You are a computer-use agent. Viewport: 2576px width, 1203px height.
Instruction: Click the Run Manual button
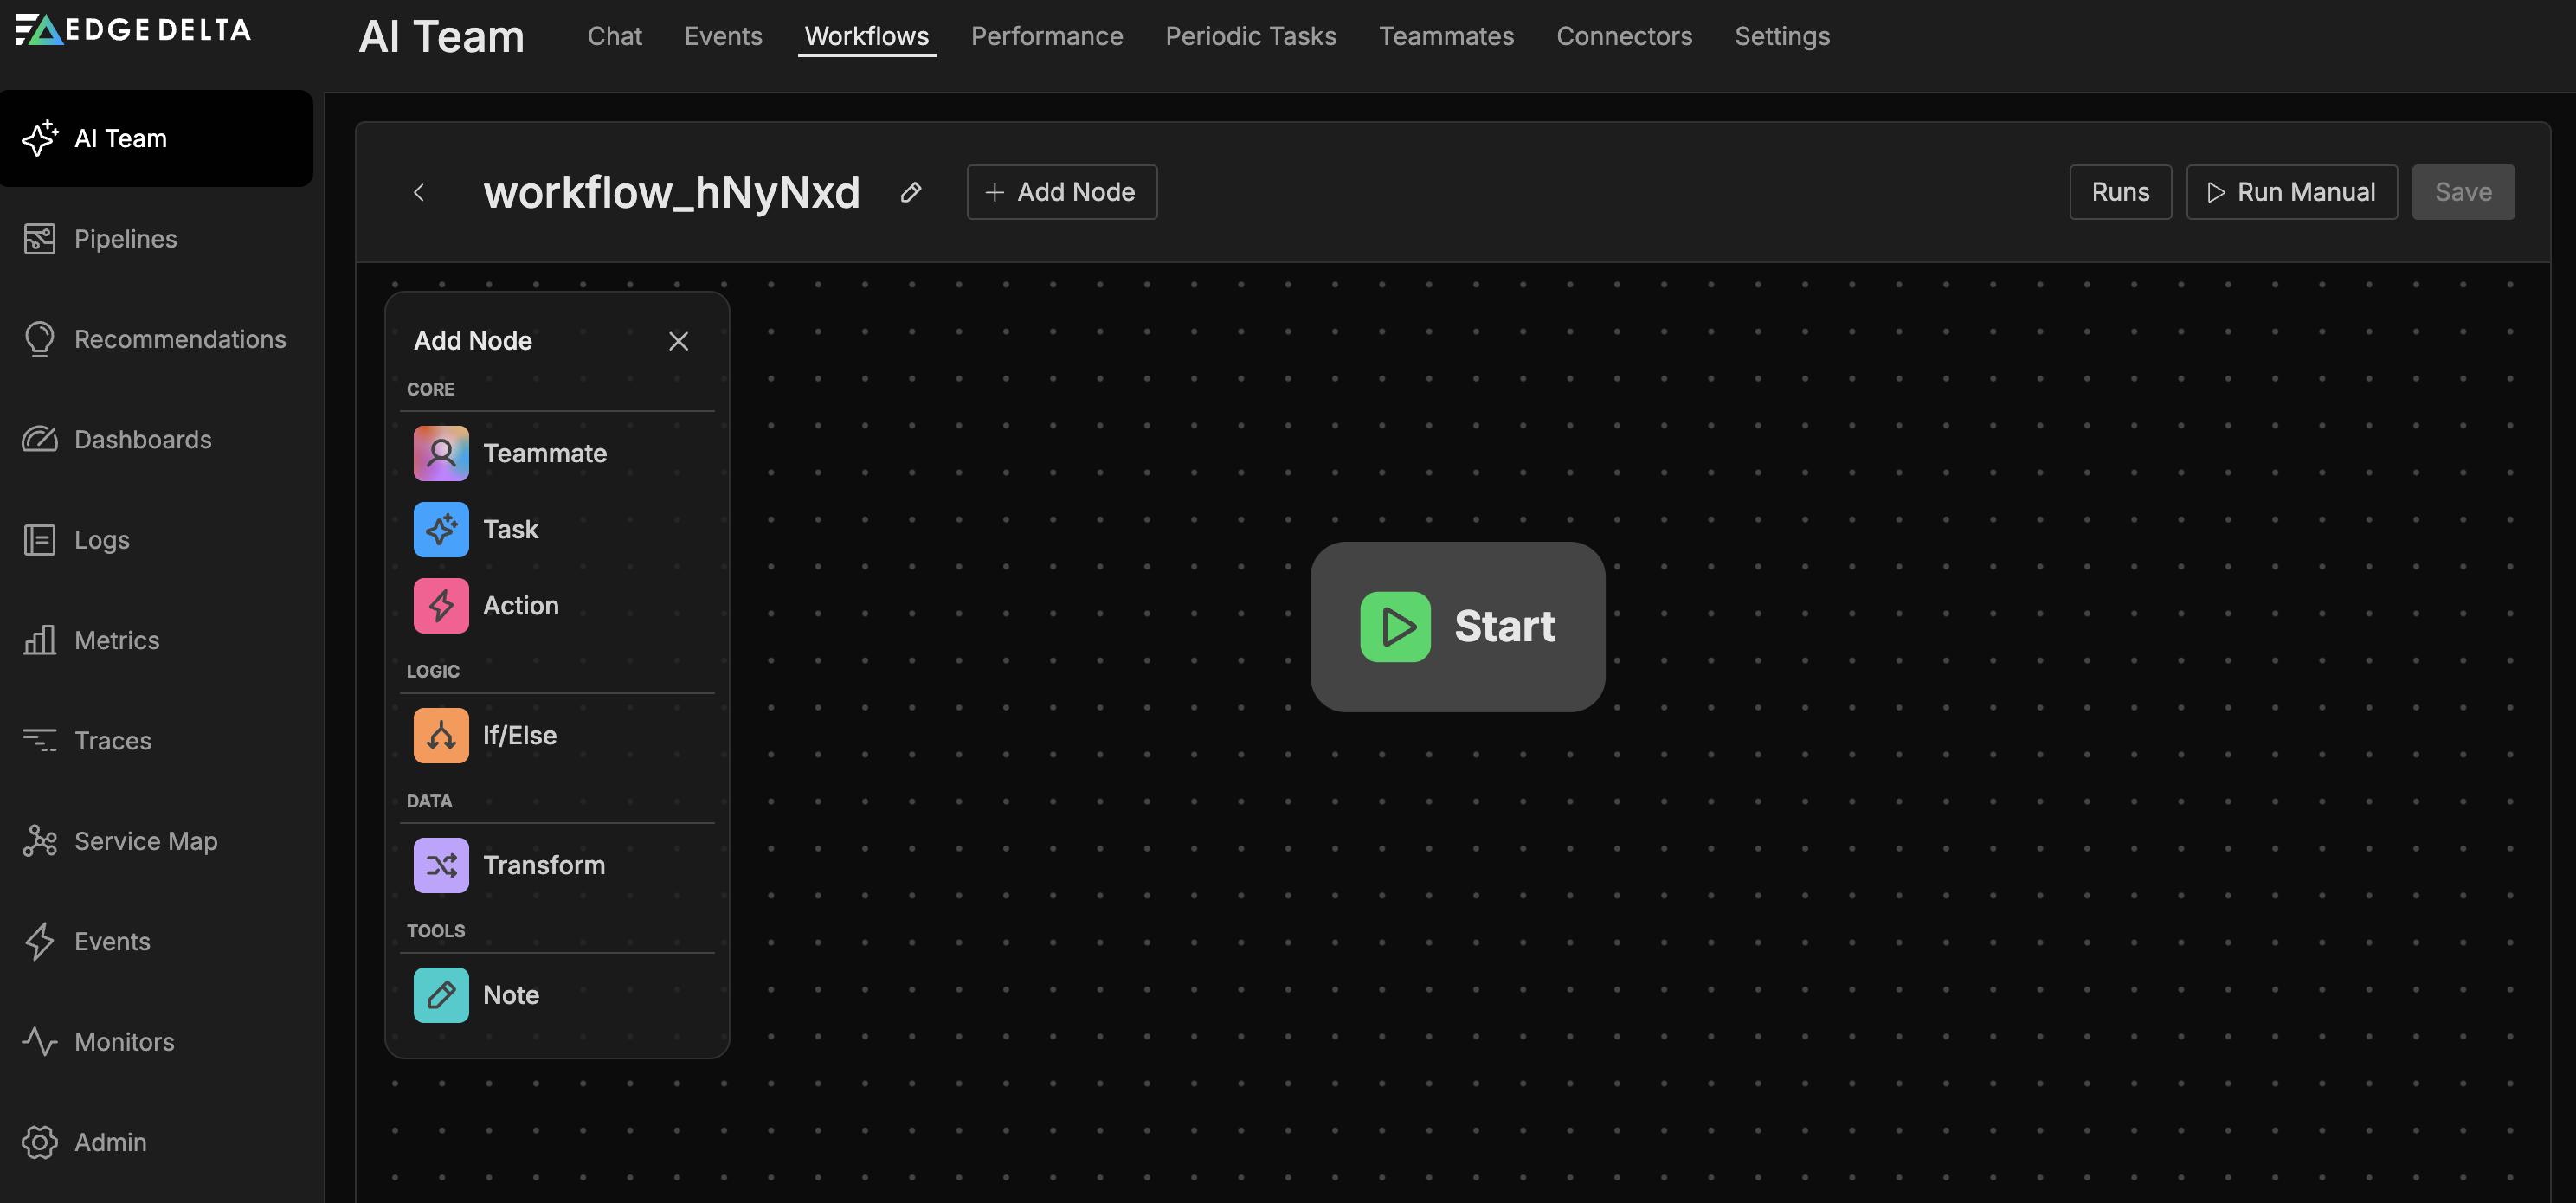(x=2292, y=191)
